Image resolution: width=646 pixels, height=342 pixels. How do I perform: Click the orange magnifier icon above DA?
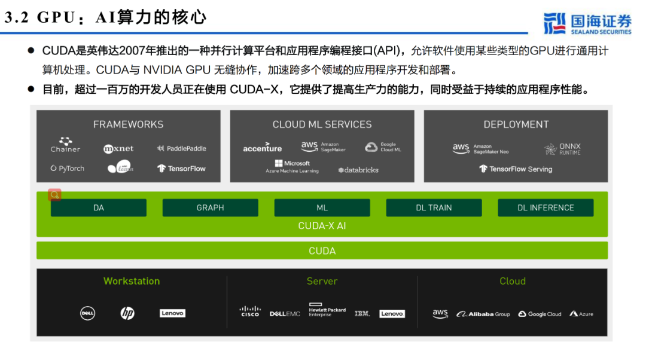point(55,194)
